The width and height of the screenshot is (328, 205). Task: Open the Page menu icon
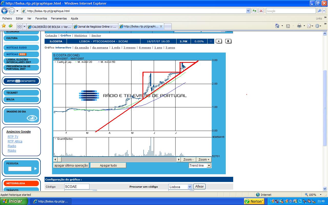point(309,26)
